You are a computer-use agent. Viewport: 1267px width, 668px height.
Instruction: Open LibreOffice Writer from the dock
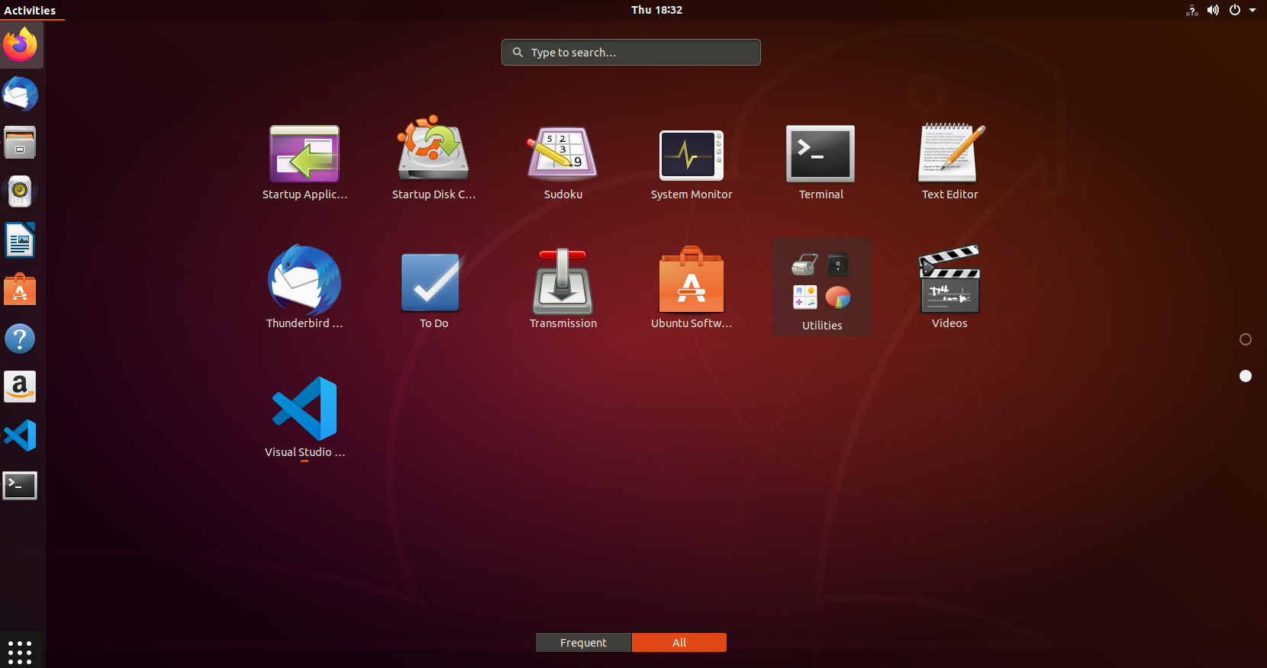pos(21,240)
